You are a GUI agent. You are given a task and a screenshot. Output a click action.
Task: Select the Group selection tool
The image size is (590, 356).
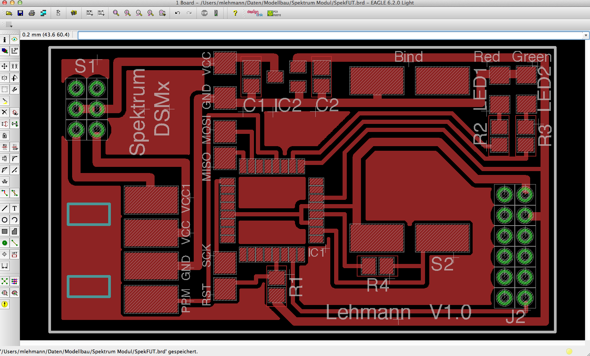click(5, 89)
